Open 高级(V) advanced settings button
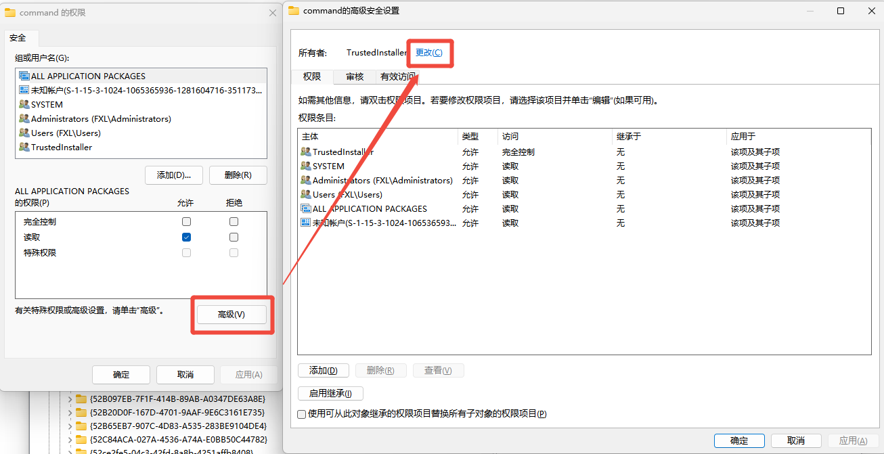Image resolution: width=884 pixels, height=454 pixels. [231, 315]
